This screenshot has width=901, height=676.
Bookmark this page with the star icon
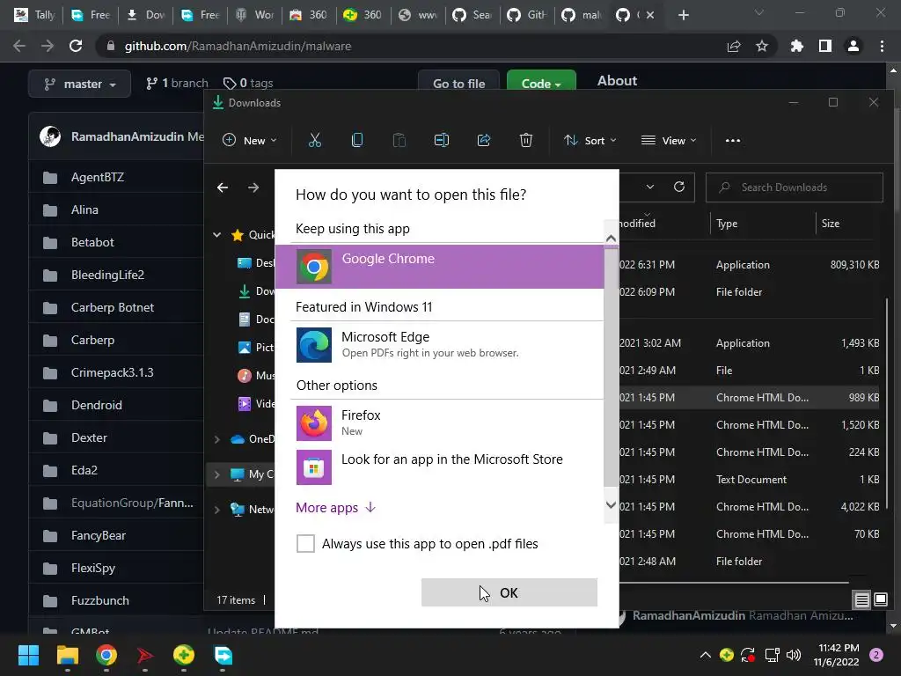coord(762,46)
